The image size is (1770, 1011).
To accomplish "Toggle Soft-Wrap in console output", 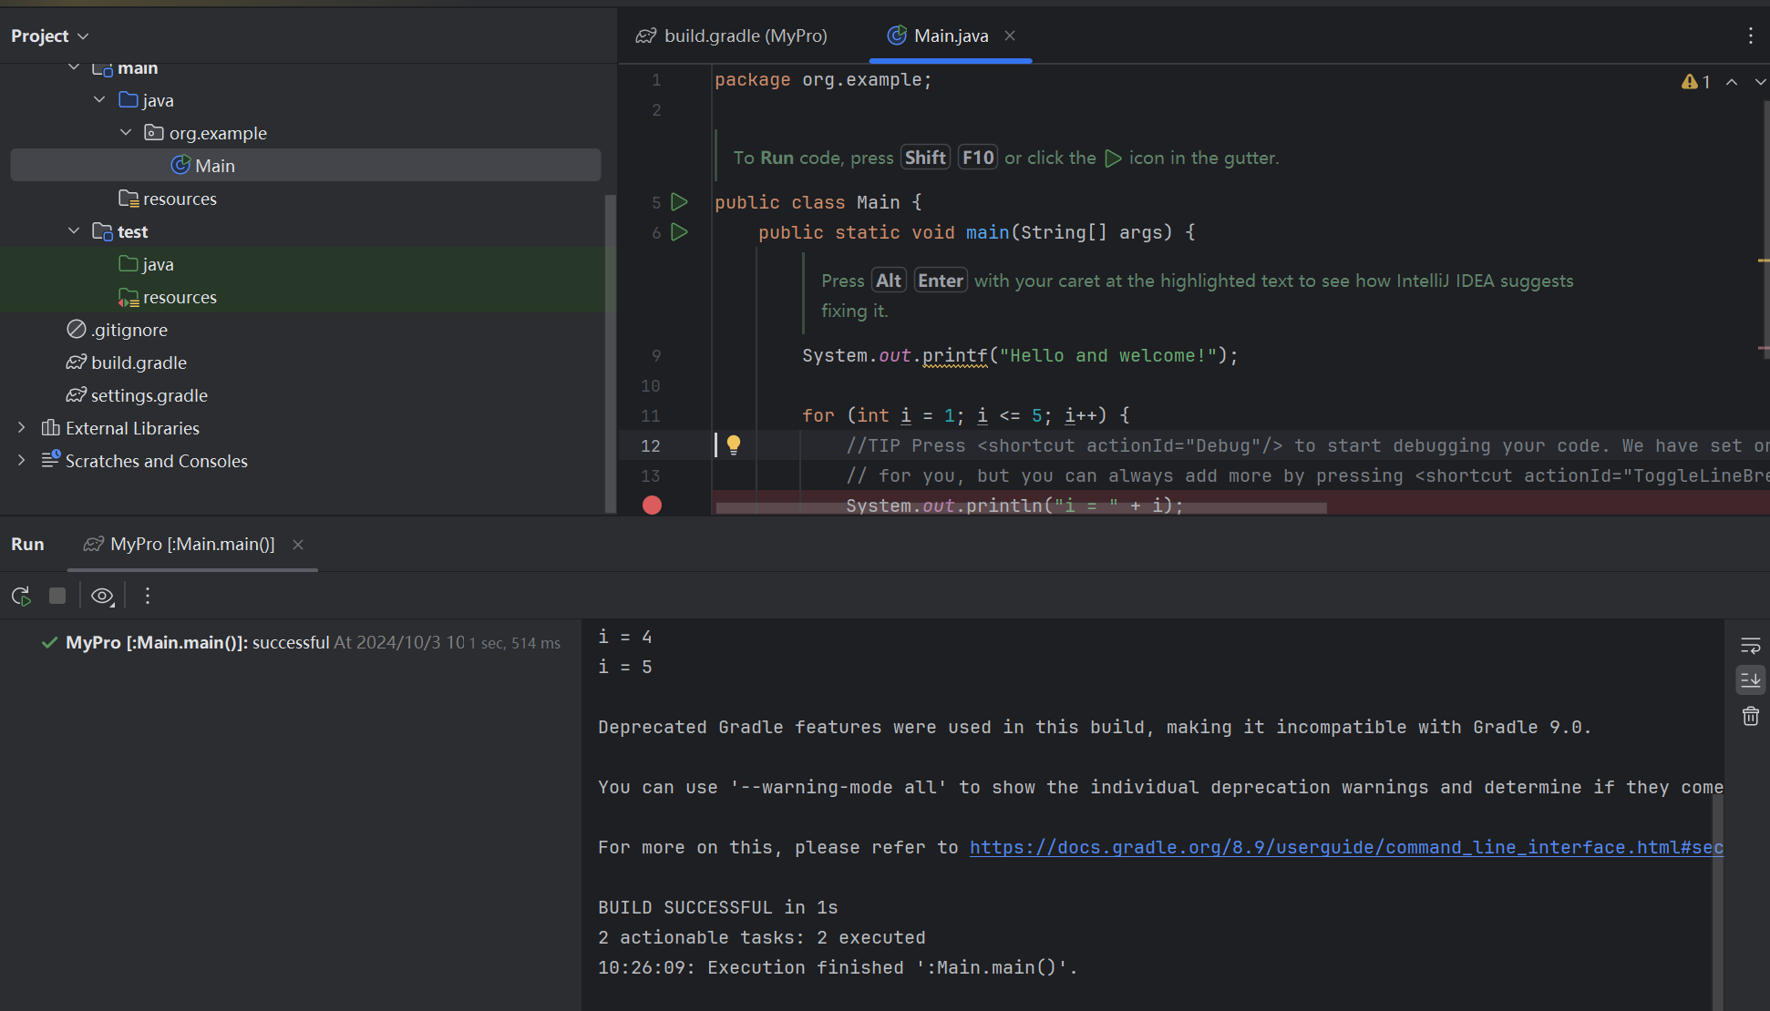I will point(1750,646).
